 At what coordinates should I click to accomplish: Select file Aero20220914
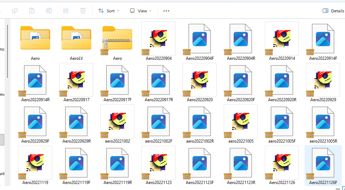tap(282, 42)
